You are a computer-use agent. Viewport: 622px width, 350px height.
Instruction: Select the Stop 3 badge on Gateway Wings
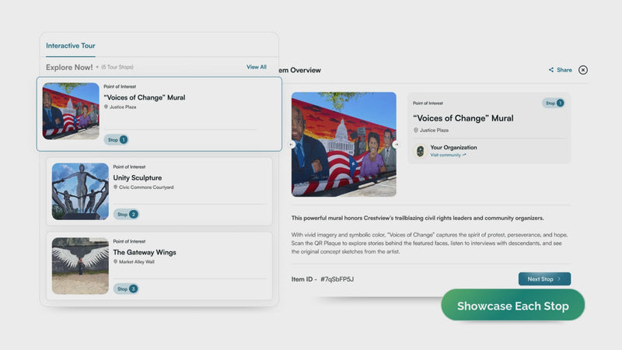tap(126, 289)
